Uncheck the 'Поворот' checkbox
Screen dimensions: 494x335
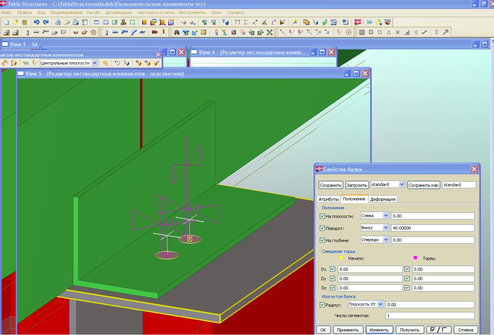point(322,228)
